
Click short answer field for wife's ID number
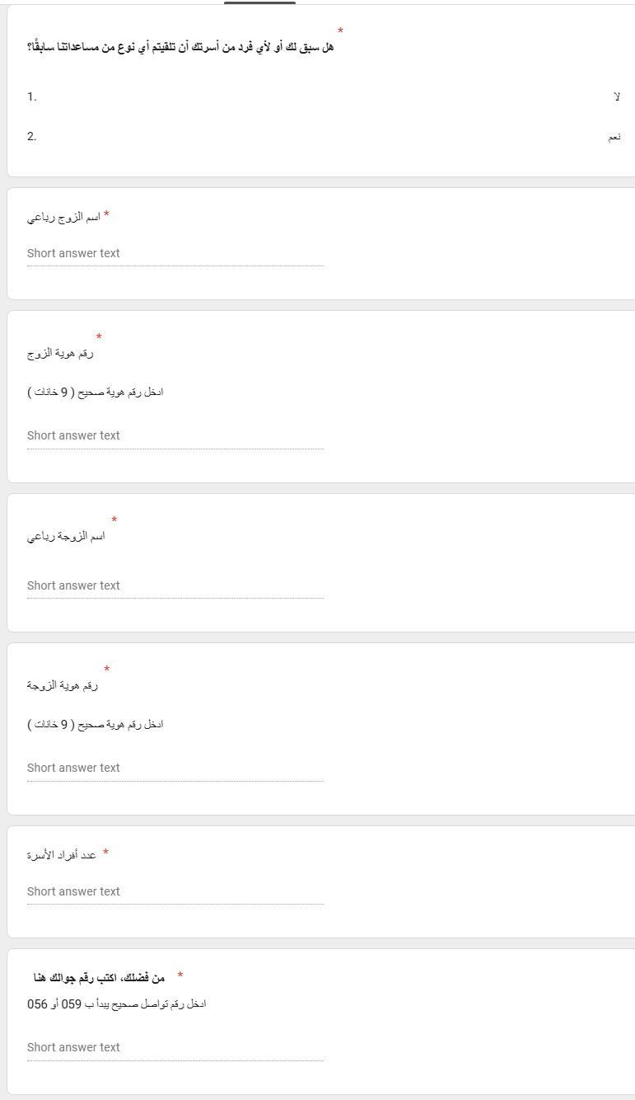tap(175, 769)
